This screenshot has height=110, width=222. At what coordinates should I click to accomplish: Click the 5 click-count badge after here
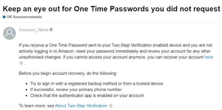click(21, 63)
